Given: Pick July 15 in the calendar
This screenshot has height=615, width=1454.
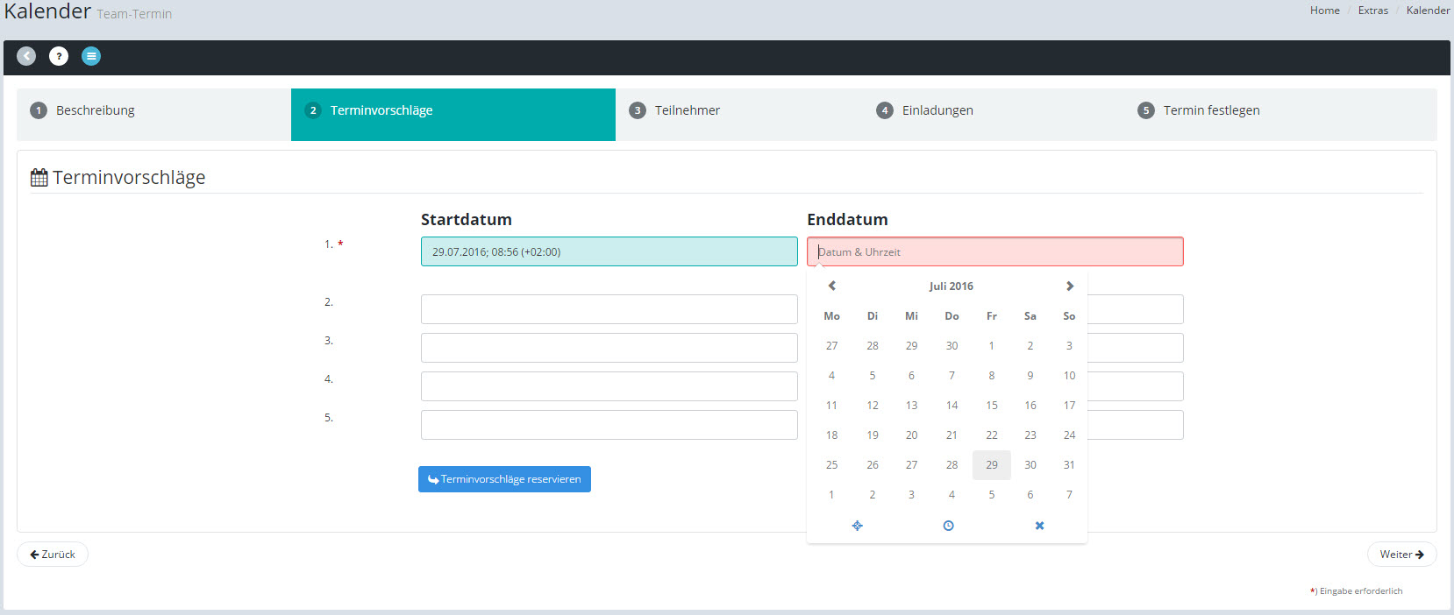Looking at the screenshot, I should [x=991, y=406].
